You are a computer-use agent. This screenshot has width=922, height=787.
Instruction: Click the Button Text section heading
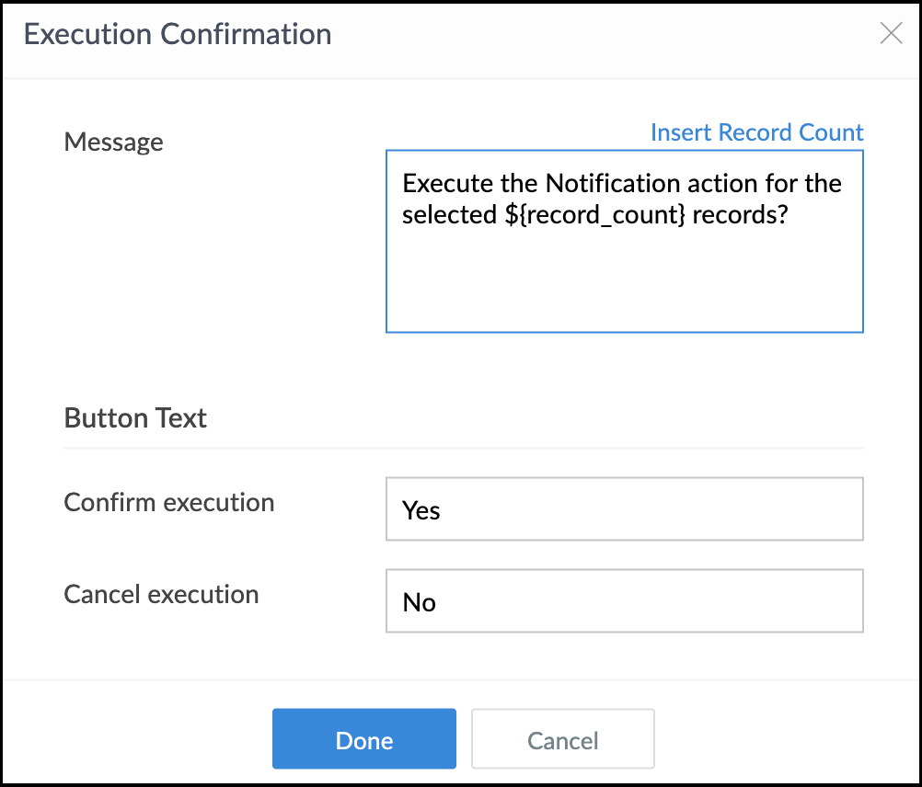tap(135, 418)
